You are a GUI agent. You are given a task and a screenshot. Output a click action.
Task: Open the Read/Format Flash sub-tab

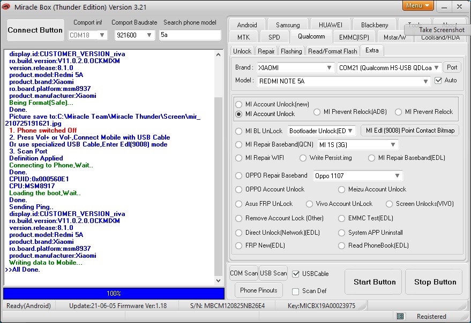pyautogui.click(x=333, y=51)
